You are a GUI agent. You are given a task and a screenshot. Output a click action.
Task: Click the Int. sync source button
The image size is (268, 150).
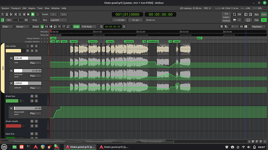click(9, 20)
